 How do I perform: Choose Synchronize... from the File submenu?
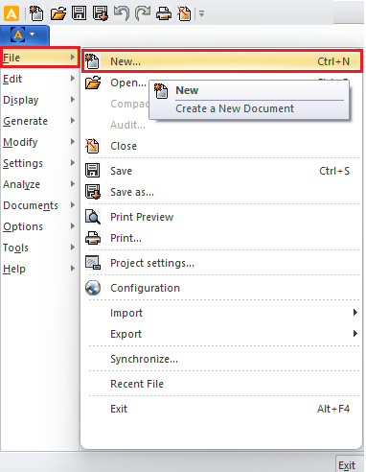click(x=222, y=359)
